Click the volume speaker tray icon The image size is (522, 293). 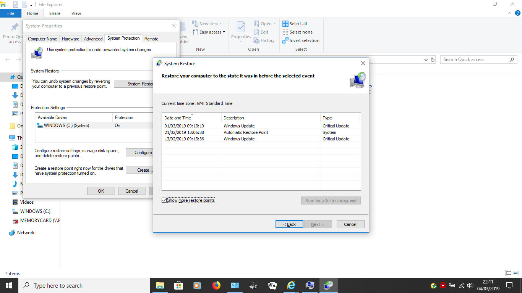[x=470, y=285]
